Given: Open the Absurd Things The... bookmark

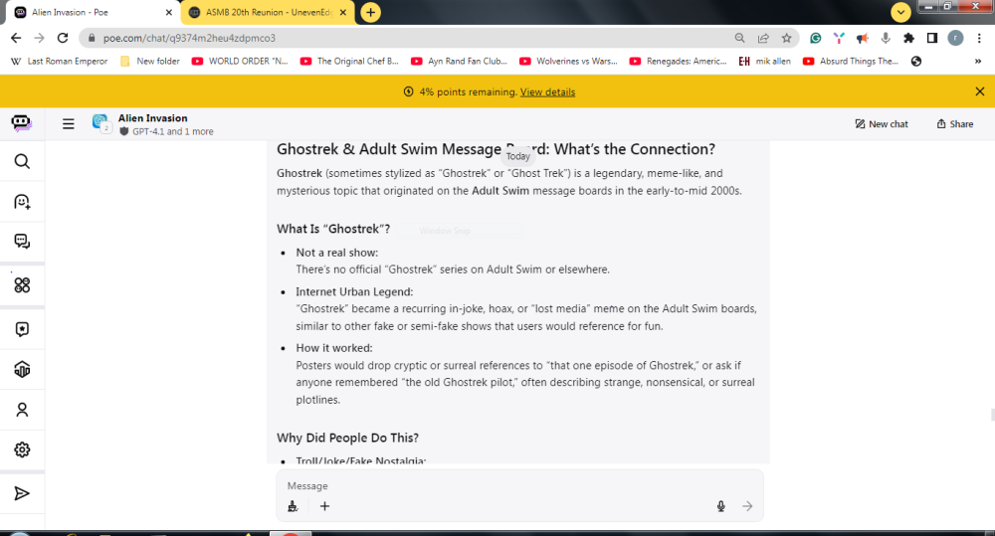Looking at the screenshot, I should tap(851, 62).
